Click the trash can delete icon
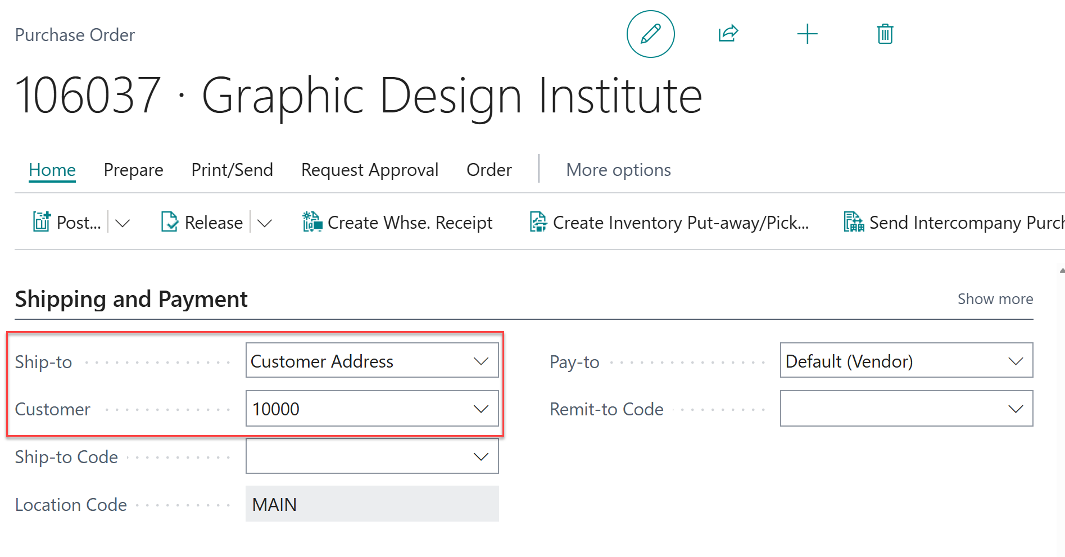The height and width of the screenshot is (557, 1065). click(885, 34)
